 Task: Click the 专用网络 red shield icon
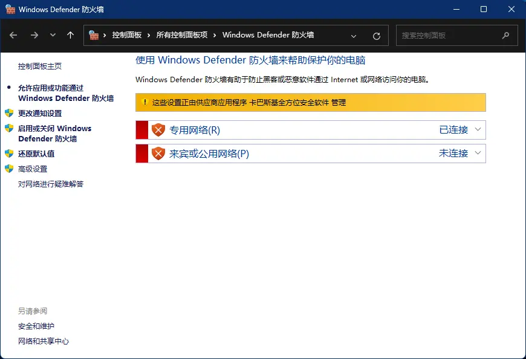point(158,130)
